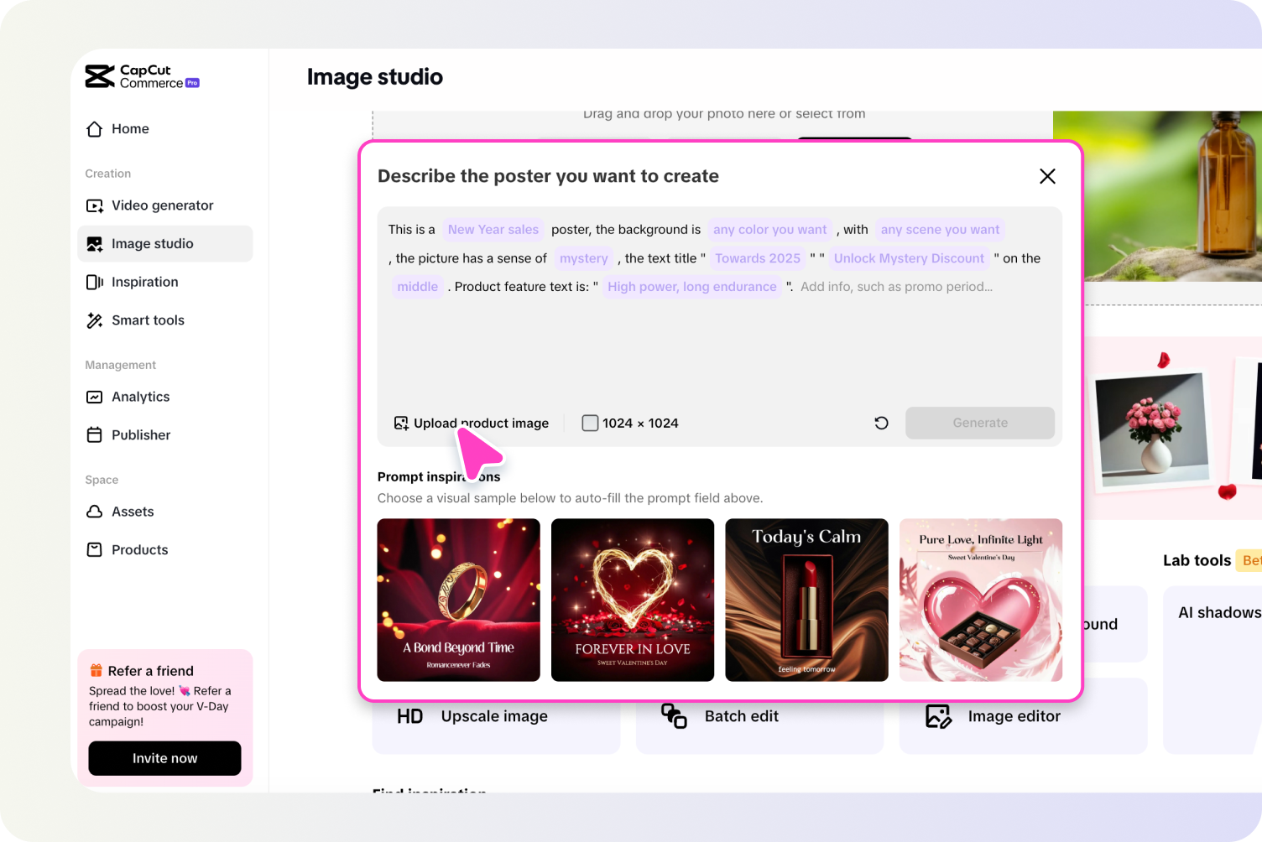
Task: Edit 'High power, long endurance' chip
Action: (692, 287)
